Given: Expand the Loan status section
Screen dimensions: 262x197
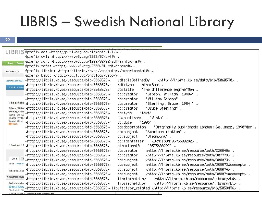Looking at the screenshot, I should (x=16, y=194).
